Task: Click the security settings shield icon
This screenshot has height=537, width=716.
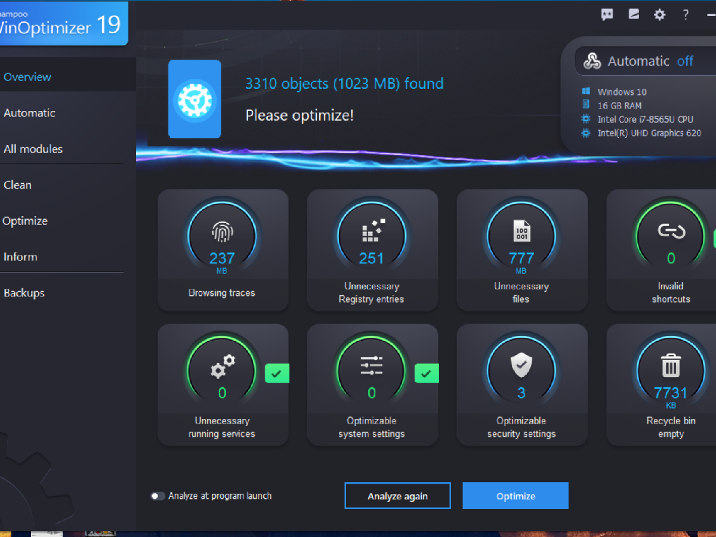Action: point(521,365)
